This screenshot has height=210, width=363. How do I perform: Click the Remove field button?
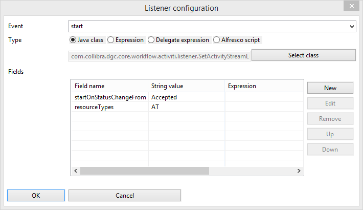coord(330,119)
